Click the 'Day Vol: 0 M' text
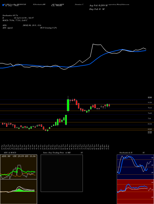 (x=97, y=9)
